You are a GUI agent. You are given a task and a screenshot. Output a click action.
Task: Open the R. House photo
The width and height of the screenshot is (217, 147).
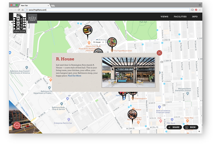(x=129, y=72)
